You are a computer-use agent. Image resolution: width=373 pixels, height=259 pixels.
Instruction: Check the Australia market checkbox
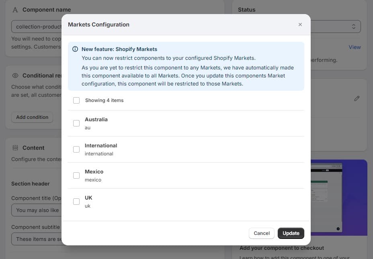pos(76,123)
